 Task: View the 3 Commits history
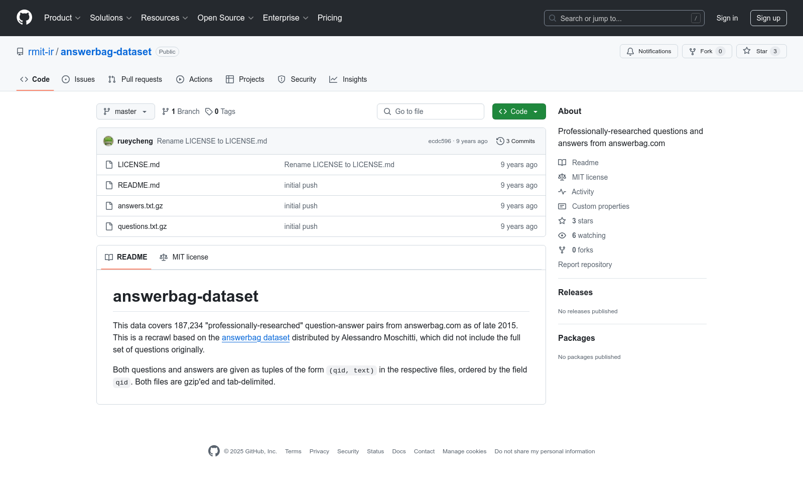[x=515, y=141]
